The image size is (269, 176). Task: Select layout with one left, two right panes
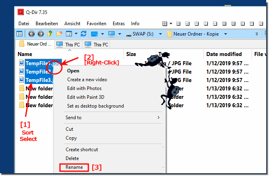pyautogui.click(x=261, y=24)
